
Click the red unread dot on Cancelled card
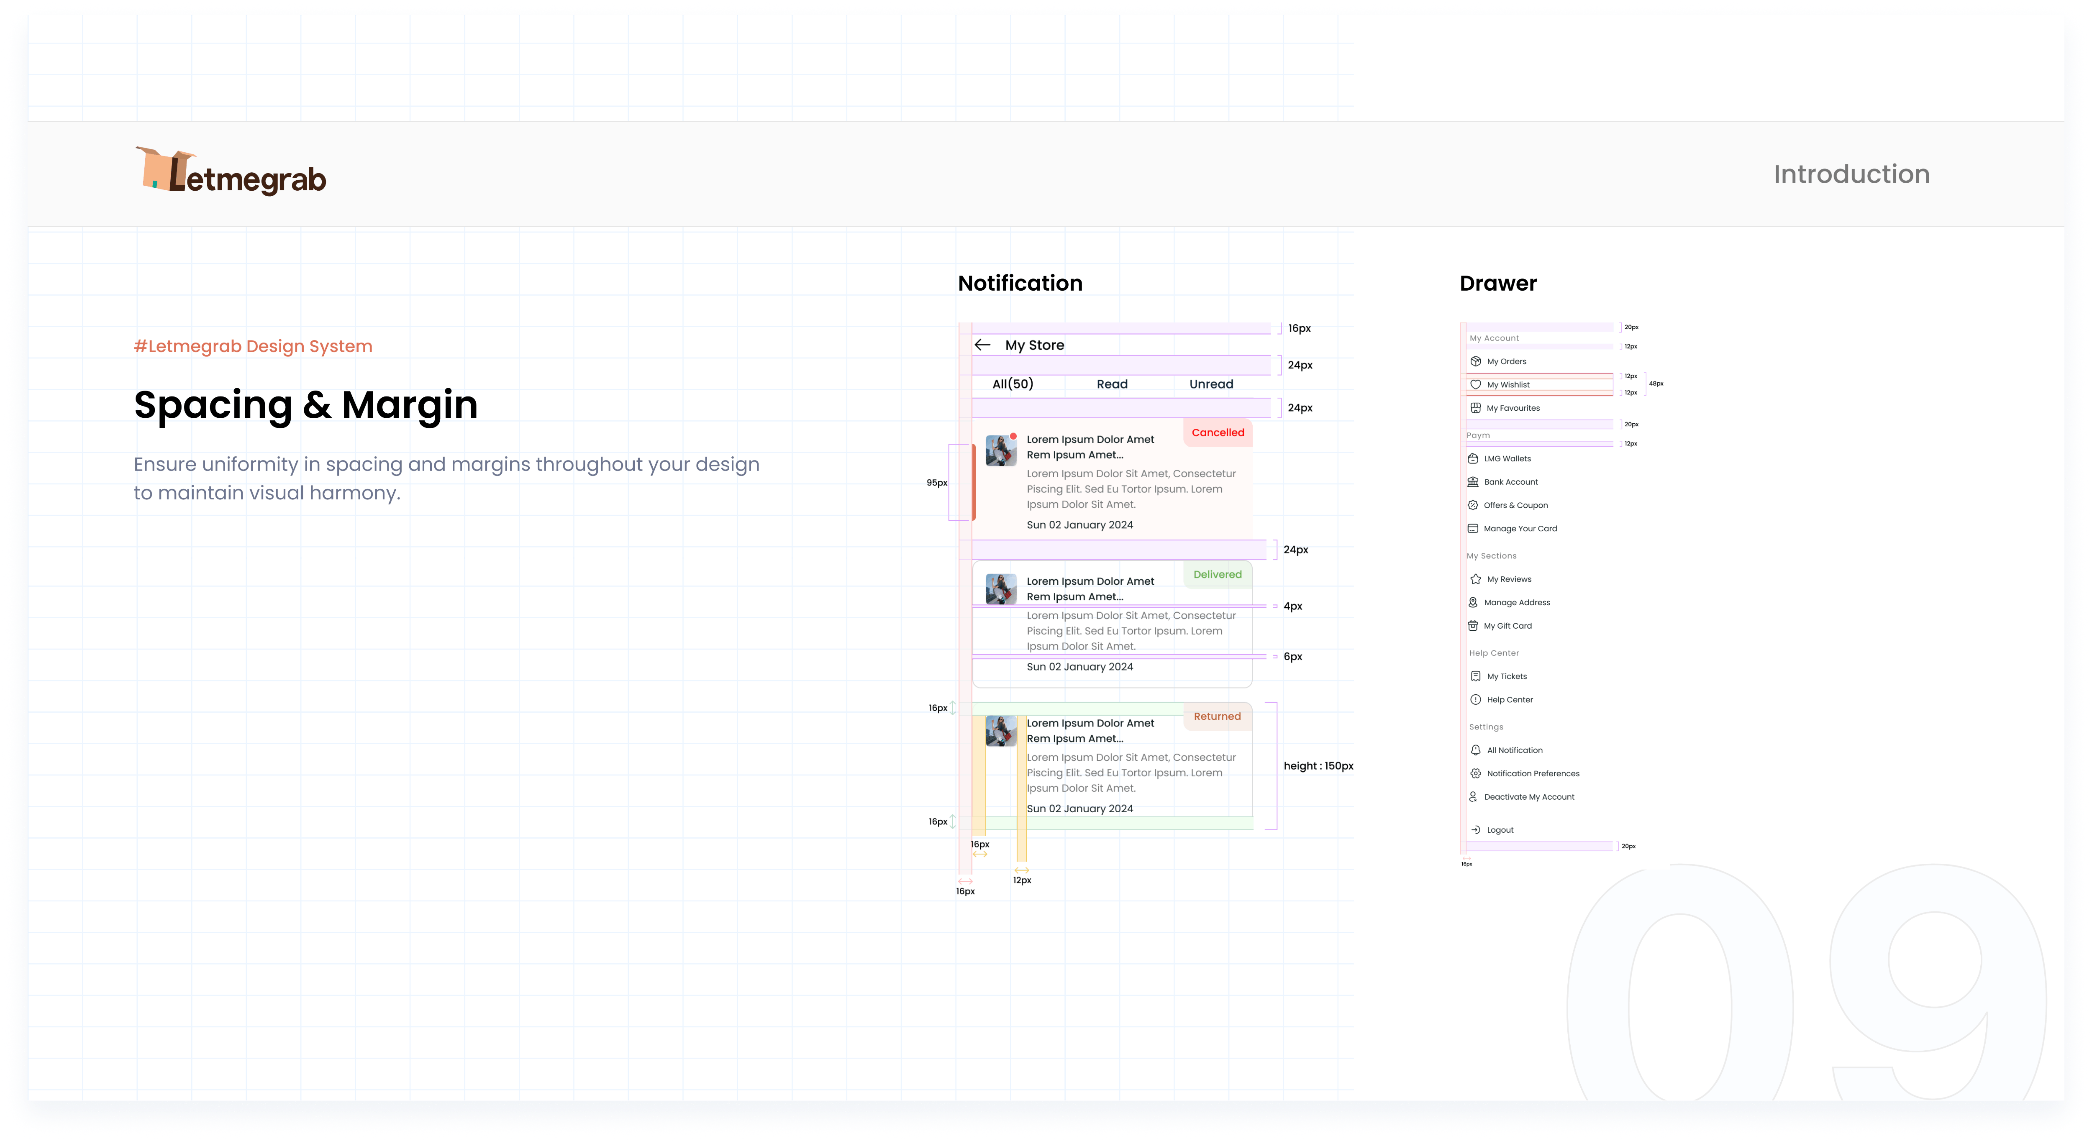pyautogui.click(x=1013, y=437)
